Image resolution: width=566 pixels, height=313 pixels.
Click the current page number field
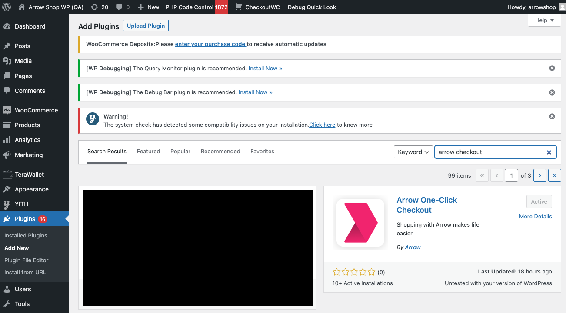pos(511,175)
